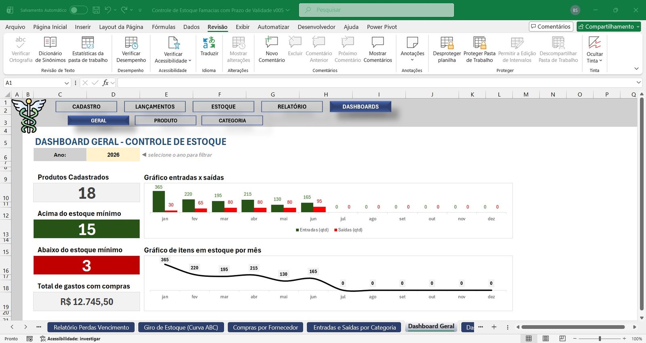Screen dimensions: 646x343
Task: Click the Pesquisar search box
Action: [376, 10]
